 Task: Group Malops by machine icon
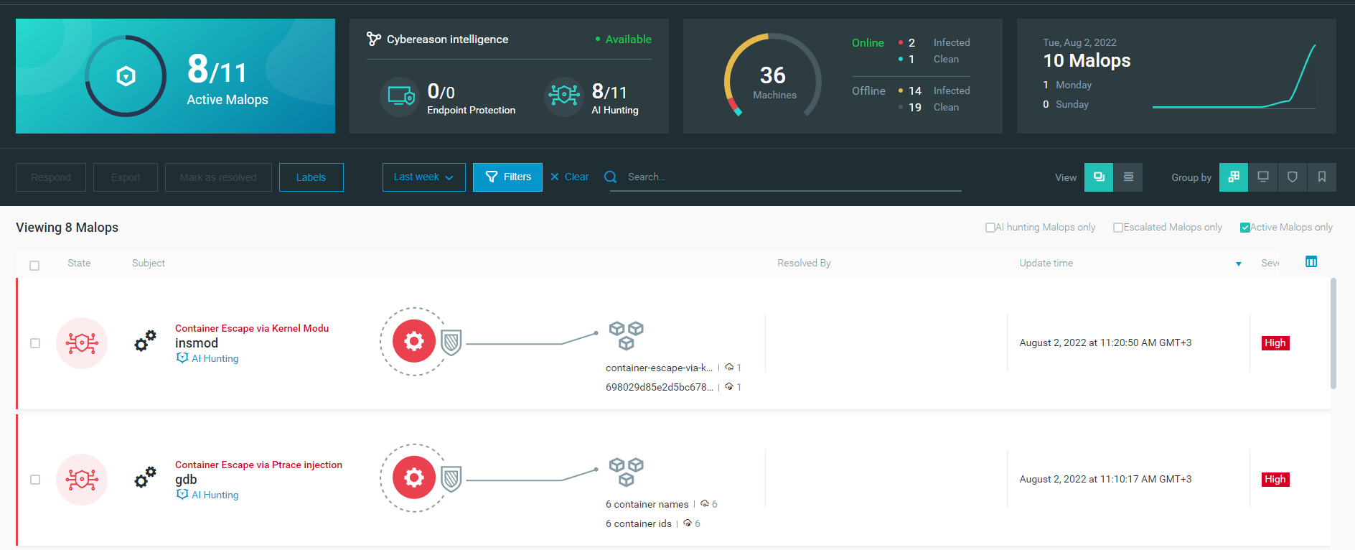tap(1263, 177)
